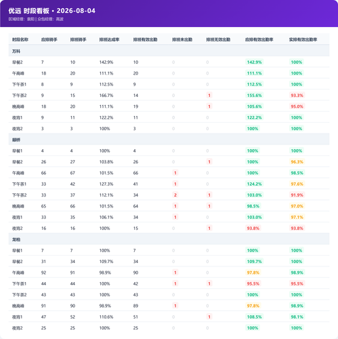This screenshot has width=338, height=339.
Task: Click the cell showing 31 riders
Action: click(x=43, y=262)
